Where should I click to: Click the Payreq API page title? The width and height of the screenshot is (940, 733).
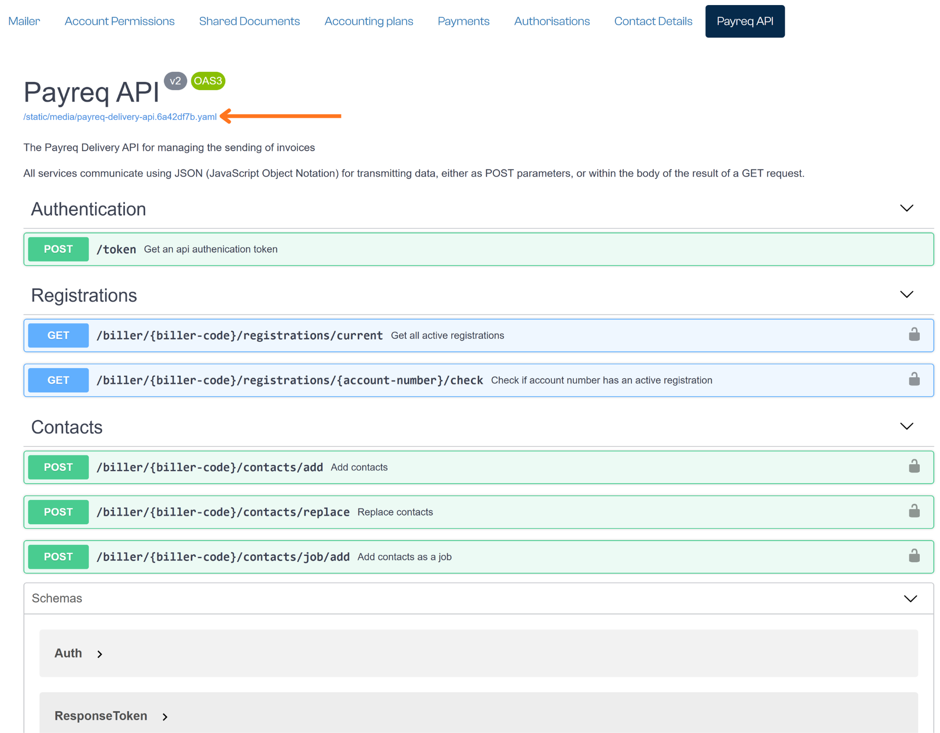pos(91,92)
